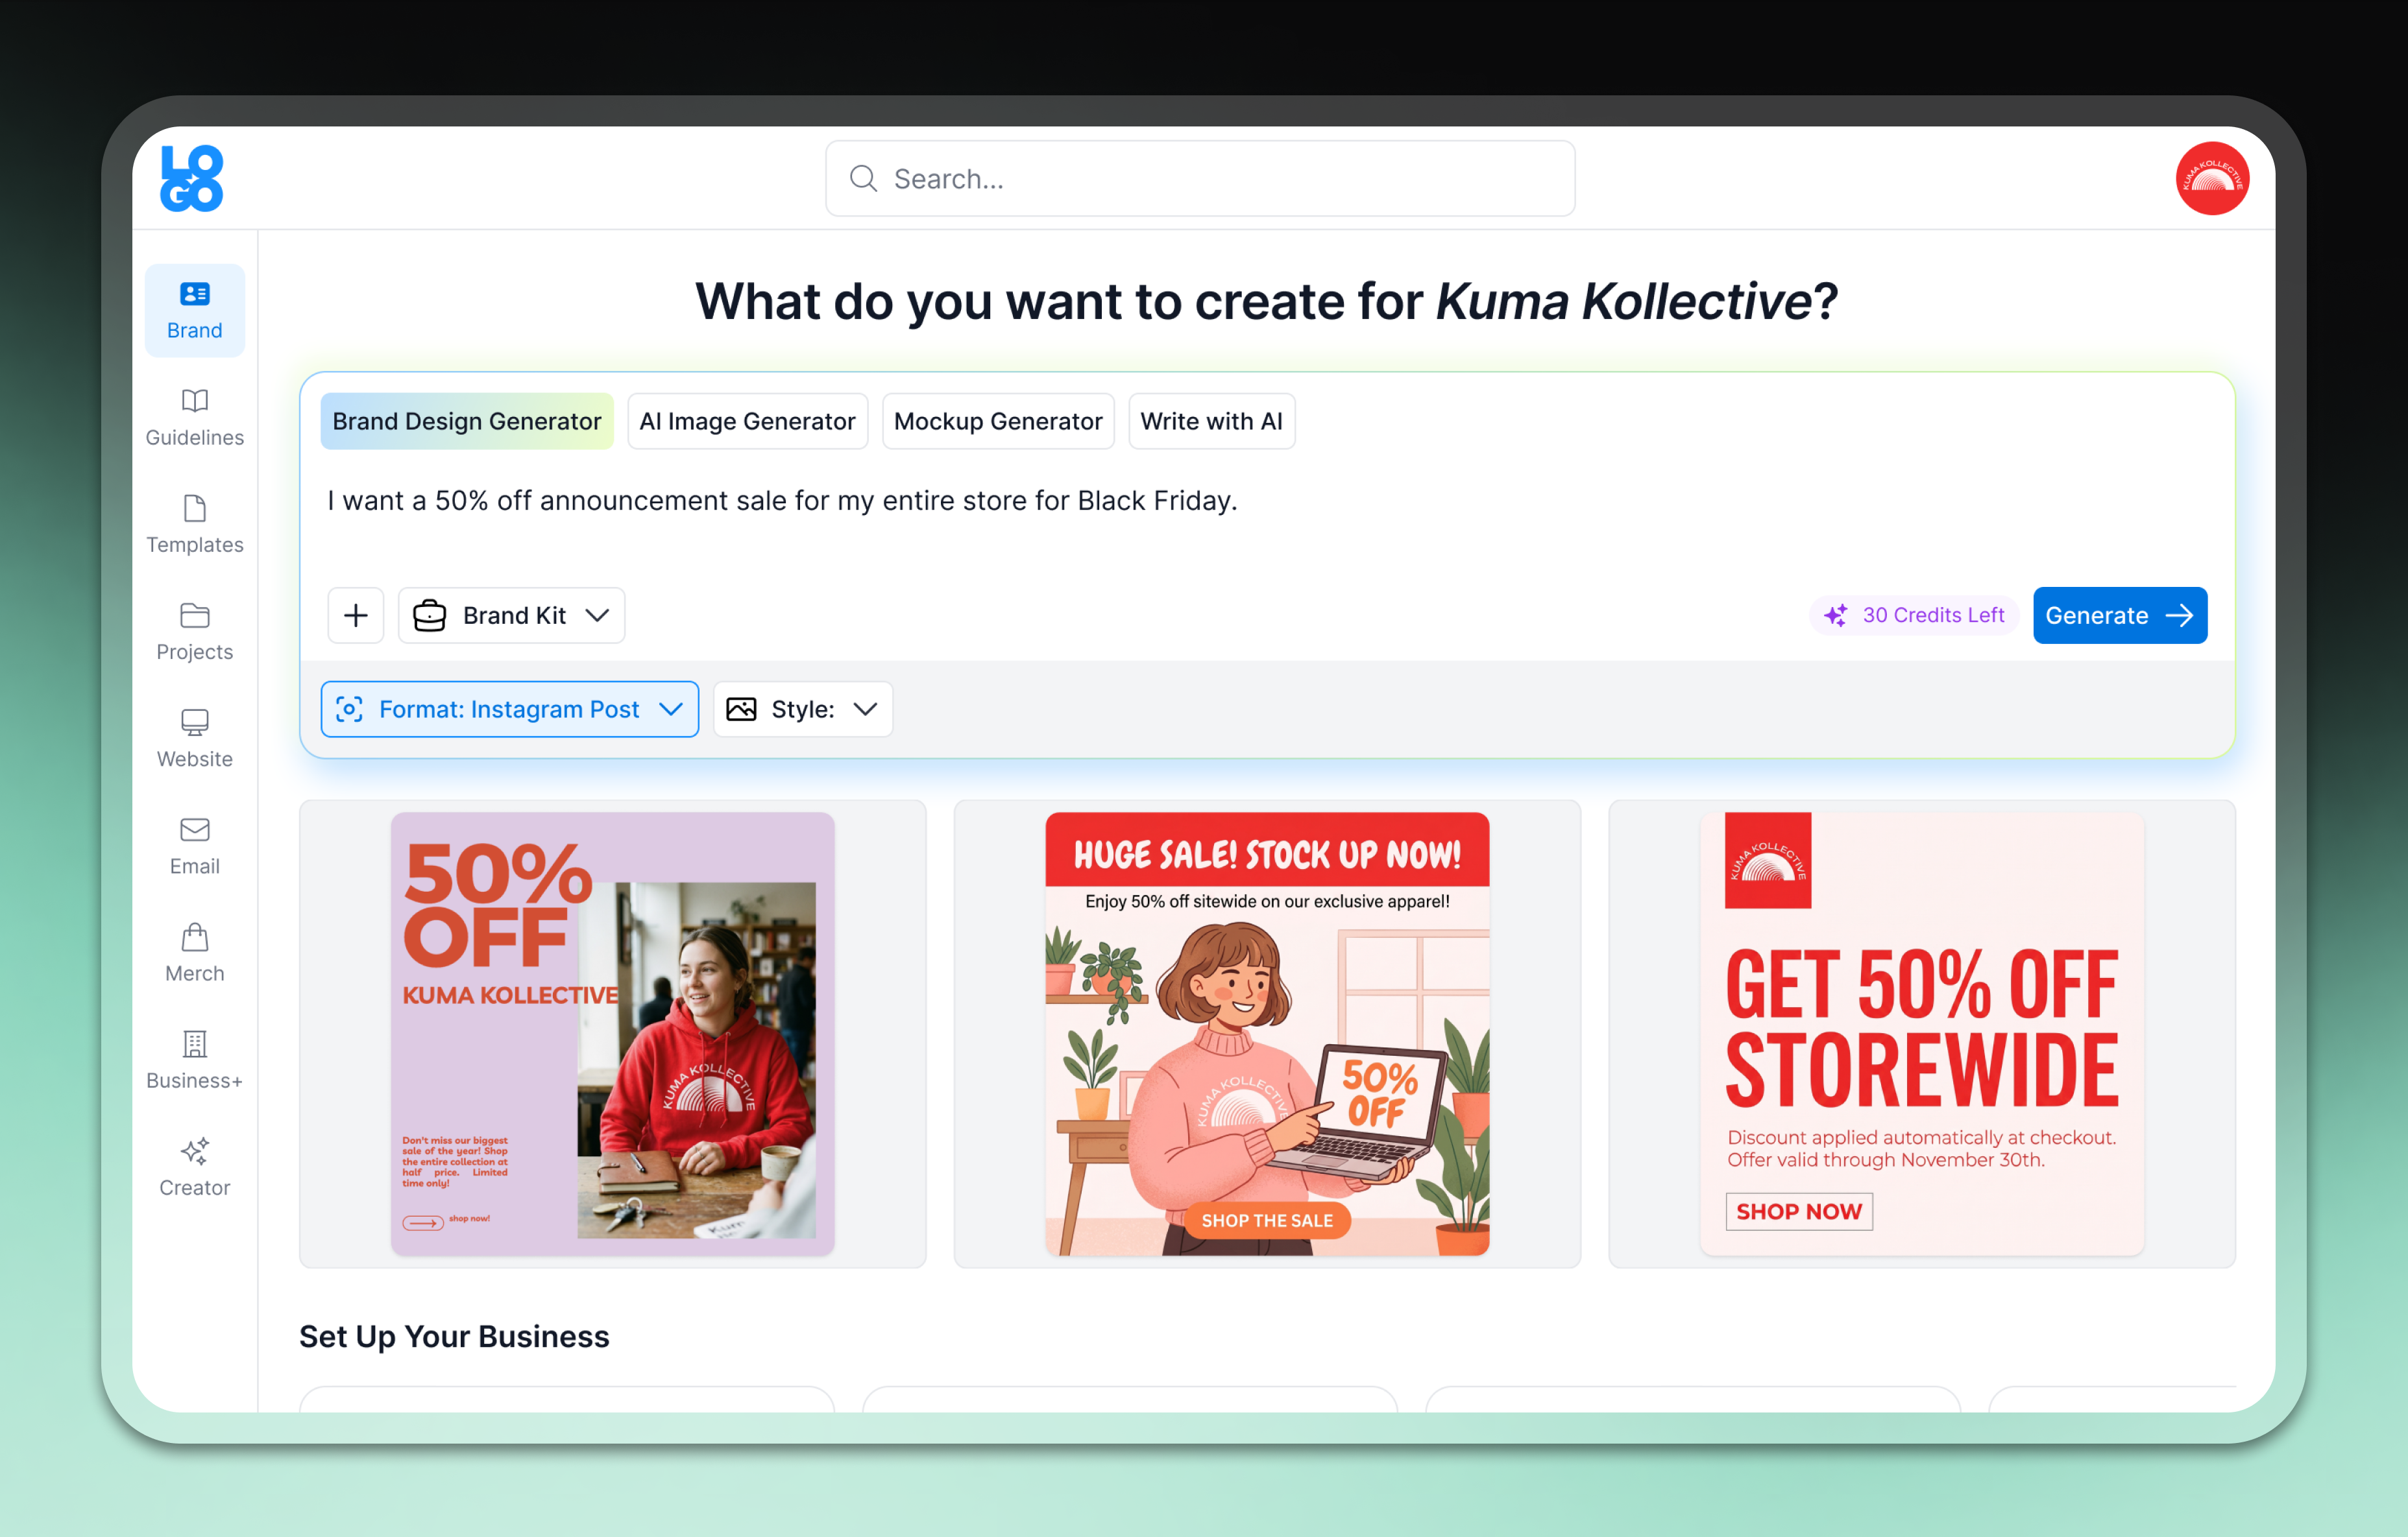Switch to Write with AI tab
2408x1537 pixels.
1212,422
